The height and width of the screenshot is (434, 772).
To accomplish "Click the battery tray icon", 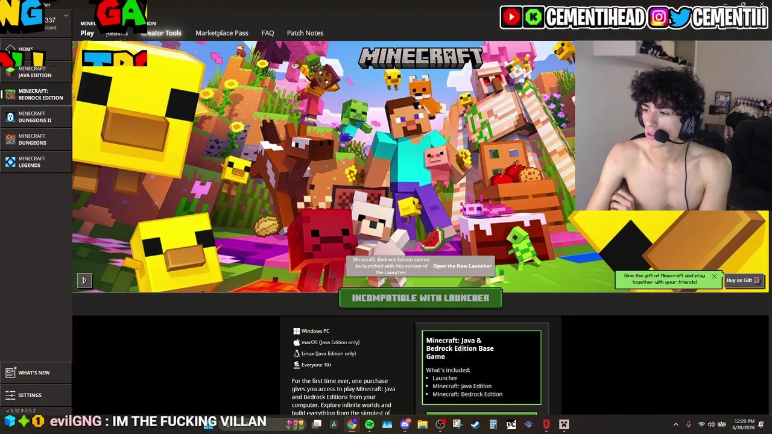I will coord(721,424).
